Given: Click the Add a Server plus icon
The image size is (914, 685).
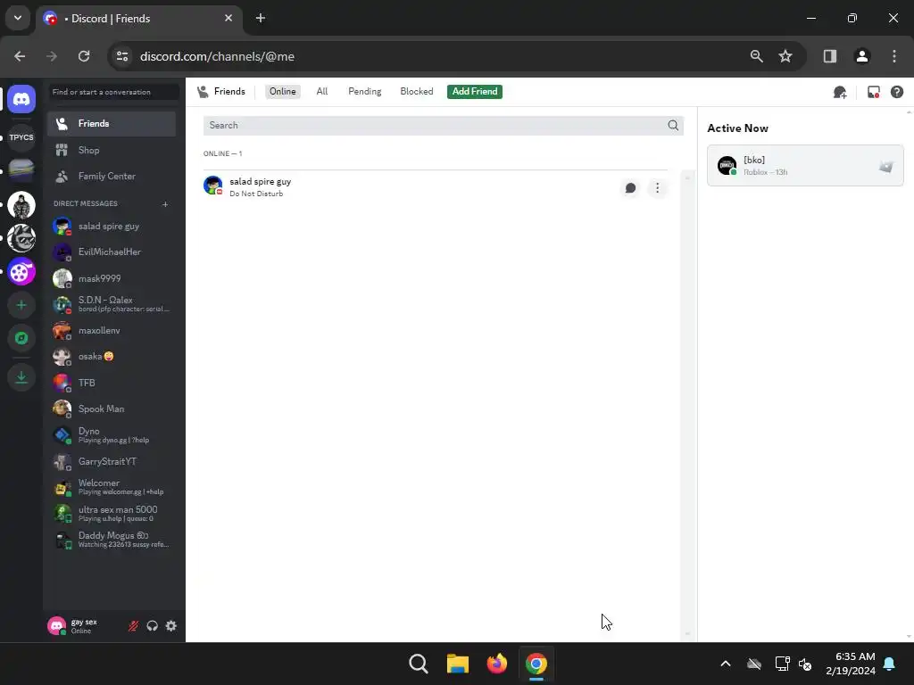Looking at the screenshot, I should point(21,305).
